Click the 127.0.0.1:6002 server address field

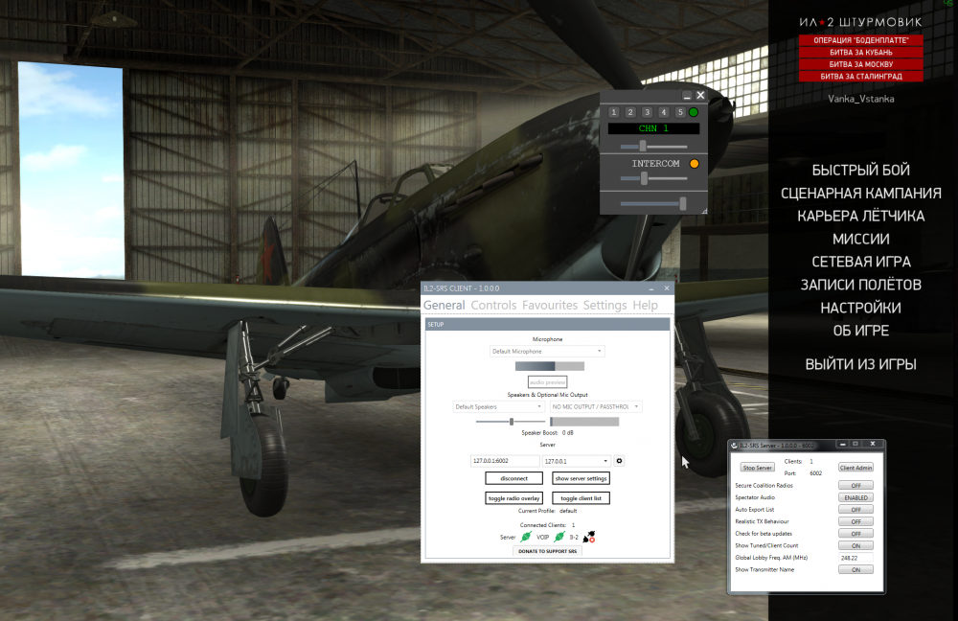(x=505, y=461)
